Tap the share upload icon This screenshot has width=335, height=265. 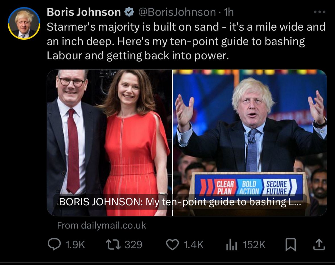point(319,245)
